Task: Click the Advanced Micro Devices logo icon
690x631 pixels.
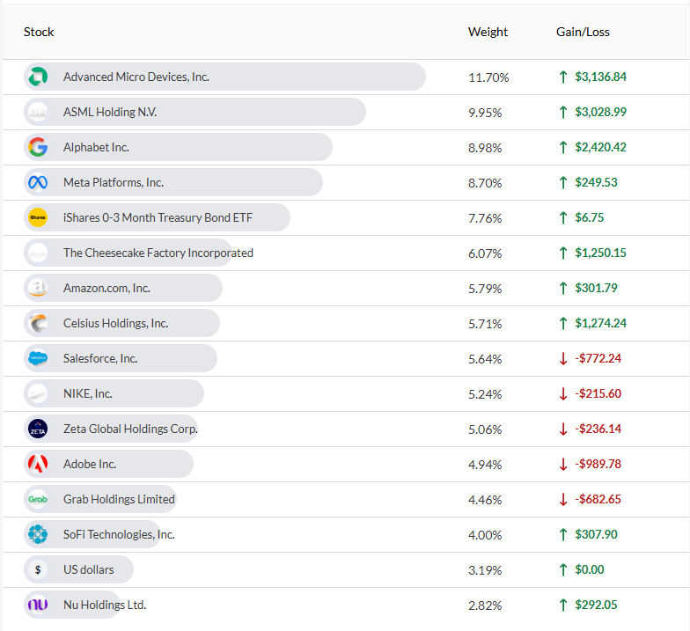Action: 38,77
